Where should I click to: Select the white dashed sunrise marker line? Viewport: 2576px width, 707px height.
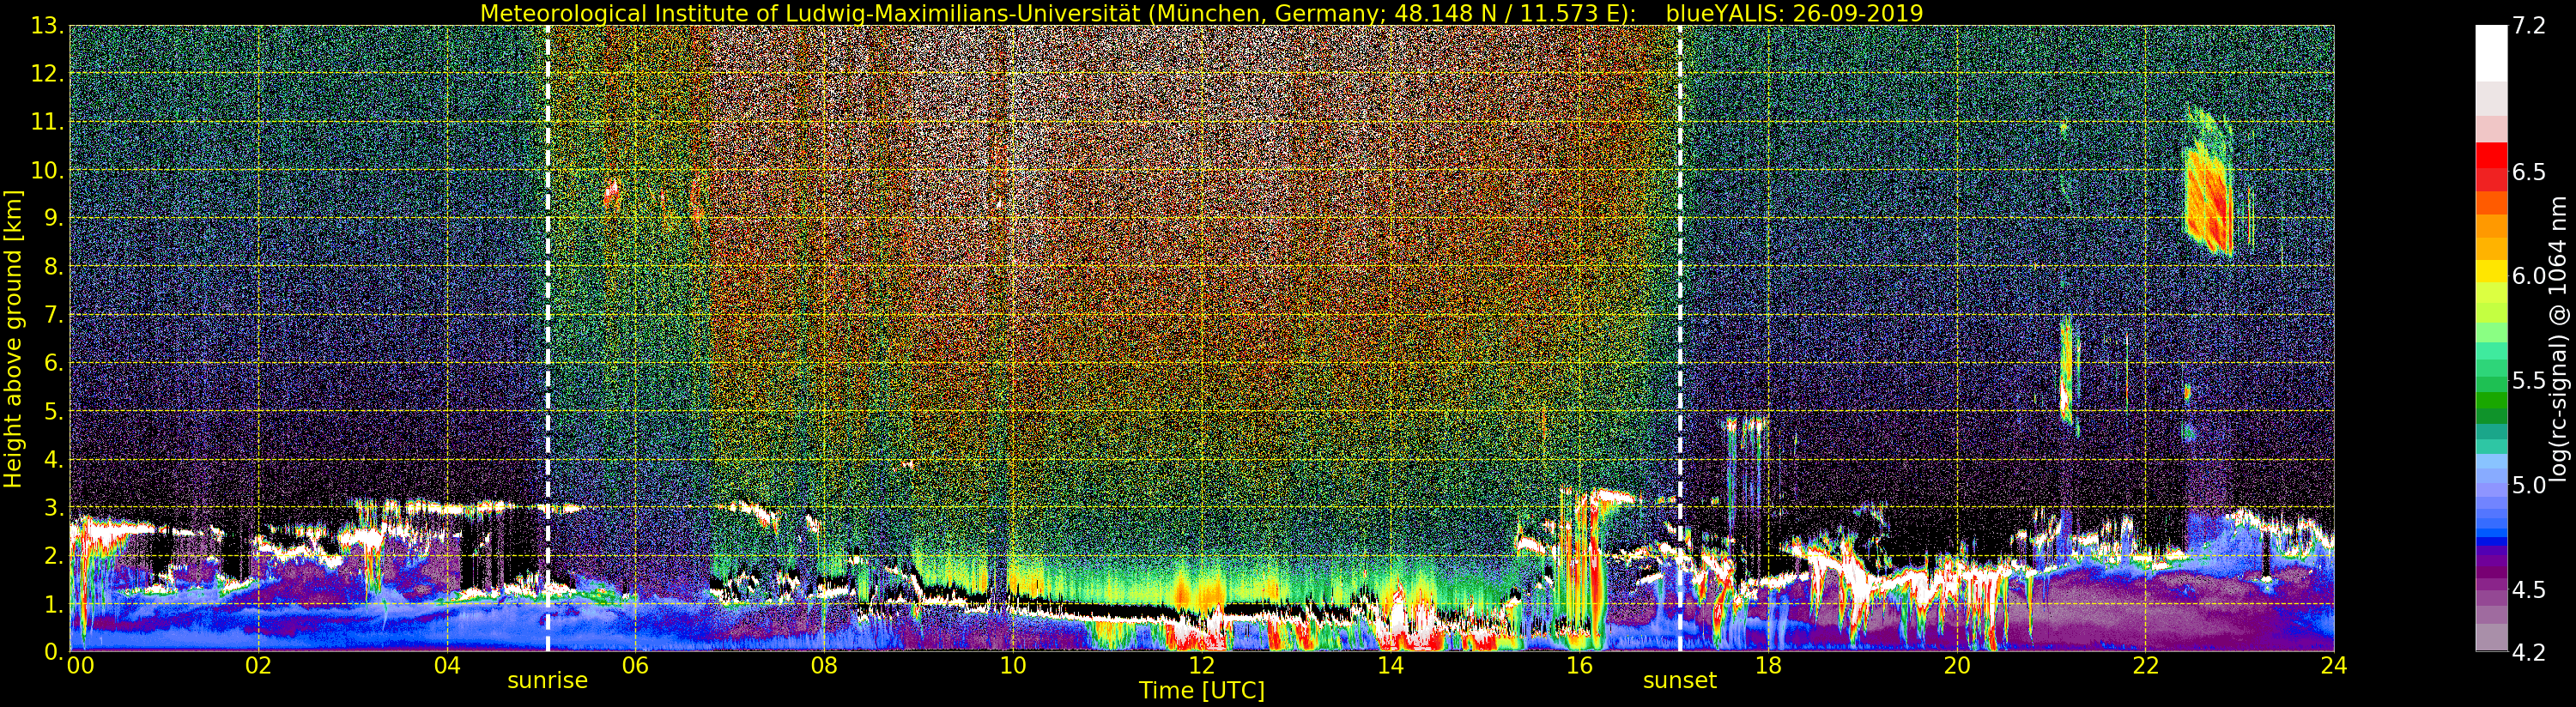(548, 338)
